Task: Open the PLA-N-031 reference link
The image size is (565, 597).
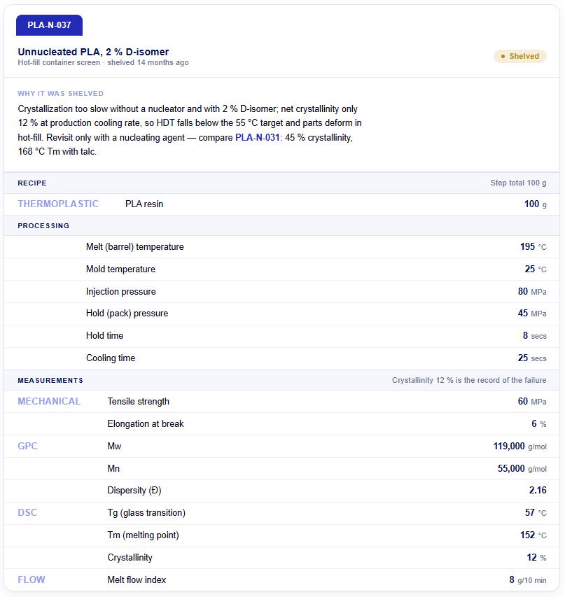Action: pyautogui.click(x=258, y=137)
